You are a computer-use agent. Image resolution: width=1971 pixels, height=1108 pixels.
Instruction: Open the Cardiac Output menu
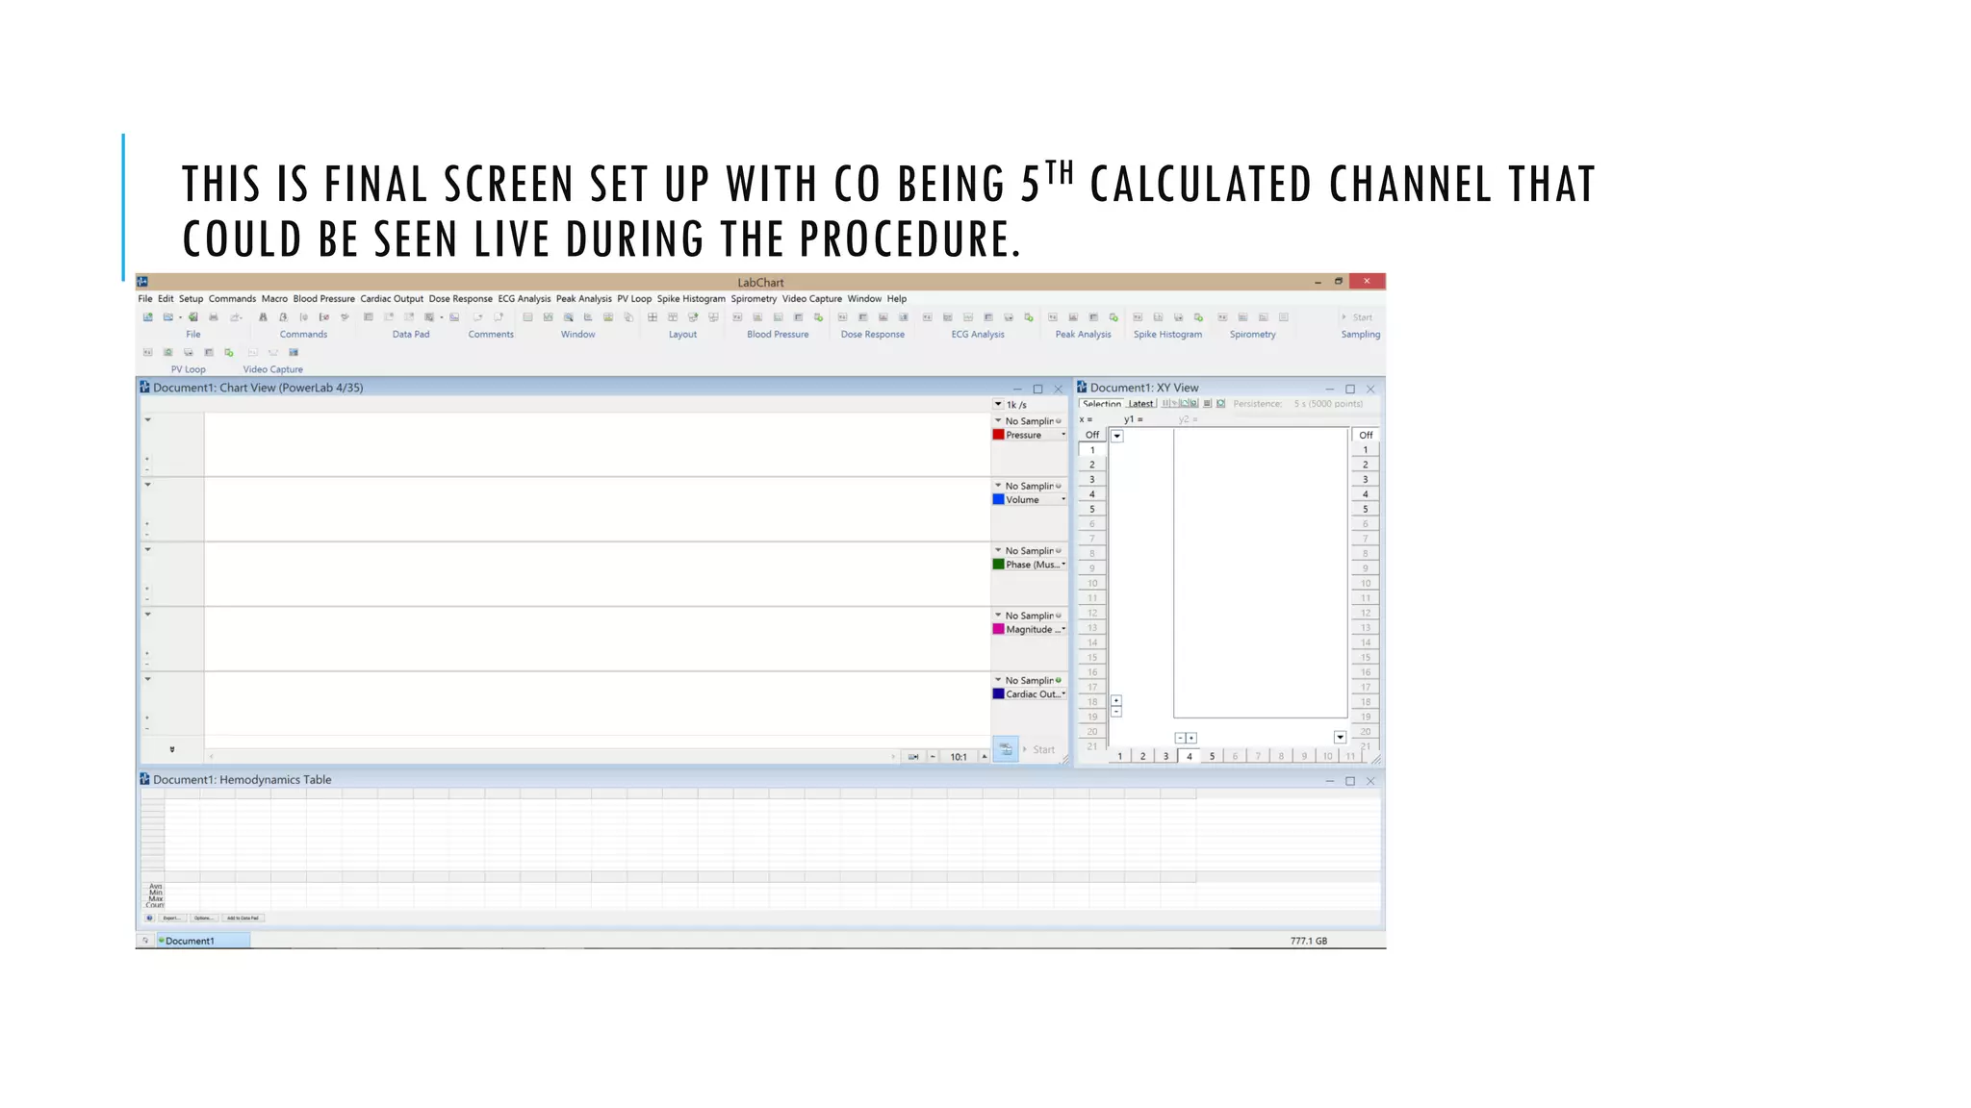[391, 299]
